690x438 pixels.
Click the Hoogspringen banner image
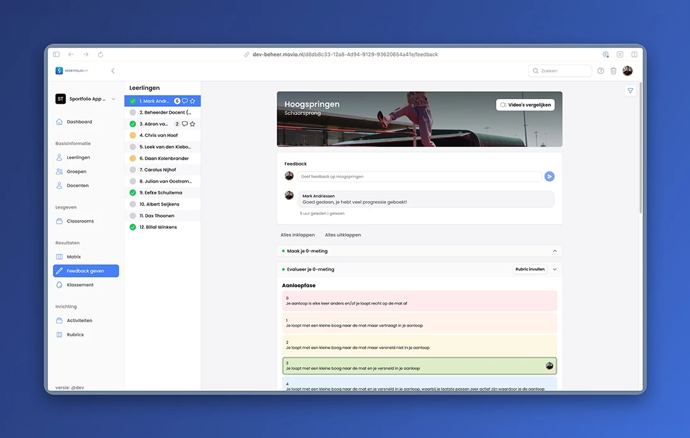click(420, 119)
